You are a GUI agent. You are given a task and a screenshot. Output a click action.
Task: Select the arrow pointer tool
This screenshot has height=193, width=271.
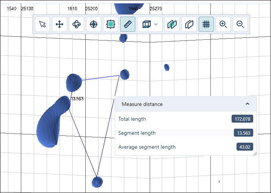42,24
